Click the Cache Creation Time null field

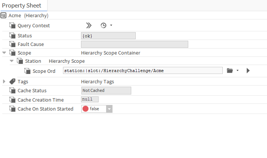point(90,99)
